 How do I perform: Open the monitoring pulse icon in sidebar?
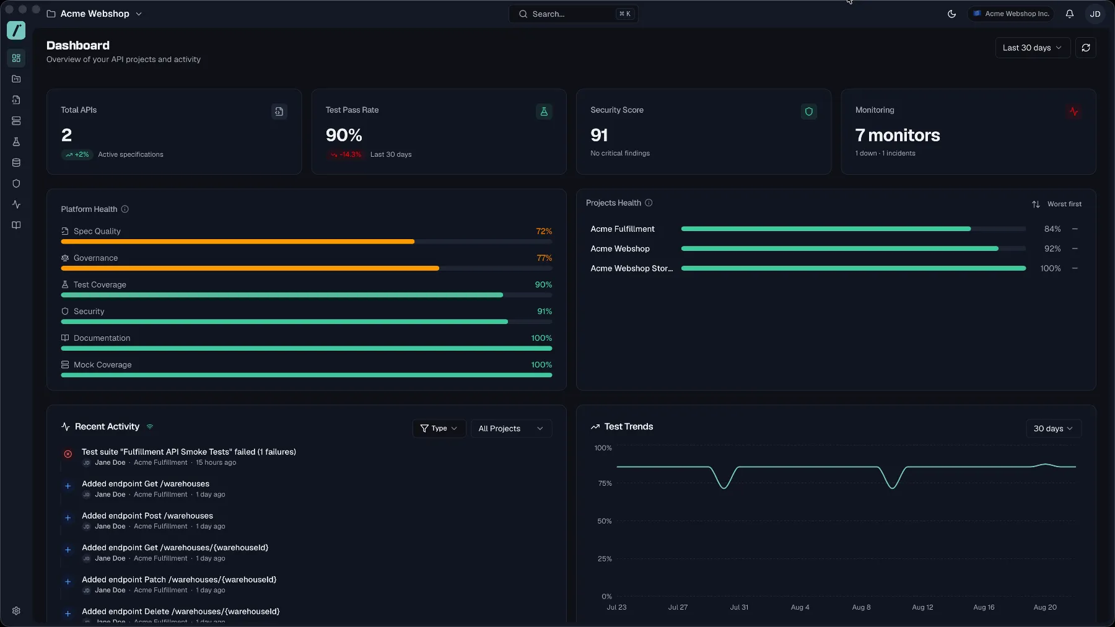pyautogui.click(x=16, y=204)
